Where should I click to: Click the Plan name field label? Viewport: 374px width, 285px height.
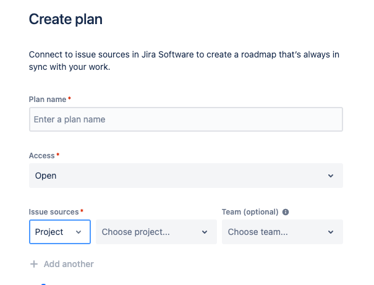tap(48, 100)
